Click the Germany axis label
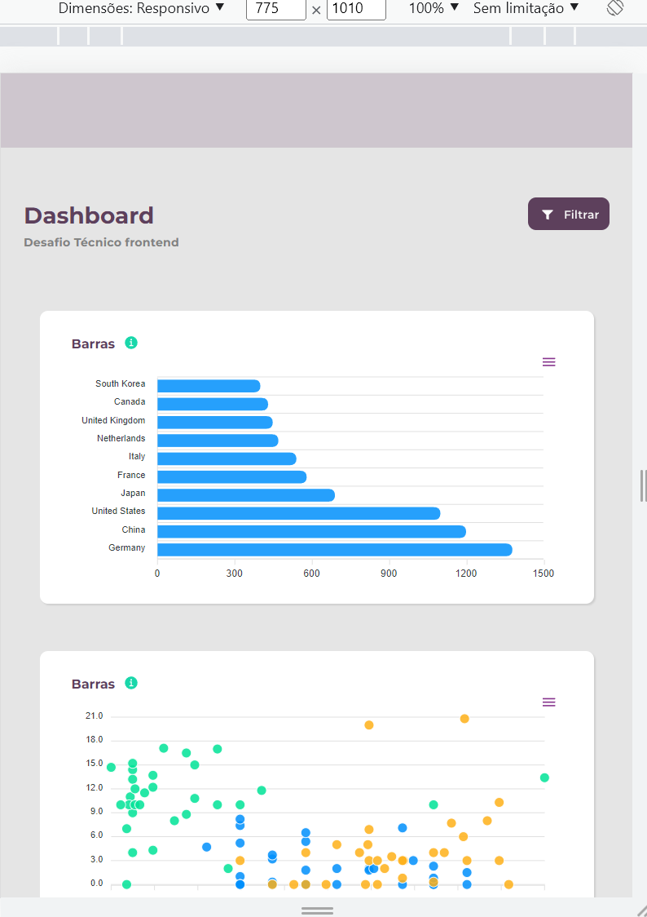This screenshot has width=647, height=917. click(x=127, y=547)
